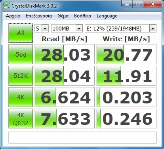
Task: Click 512K read result 28.04
Action: click(x=65, y=76)
